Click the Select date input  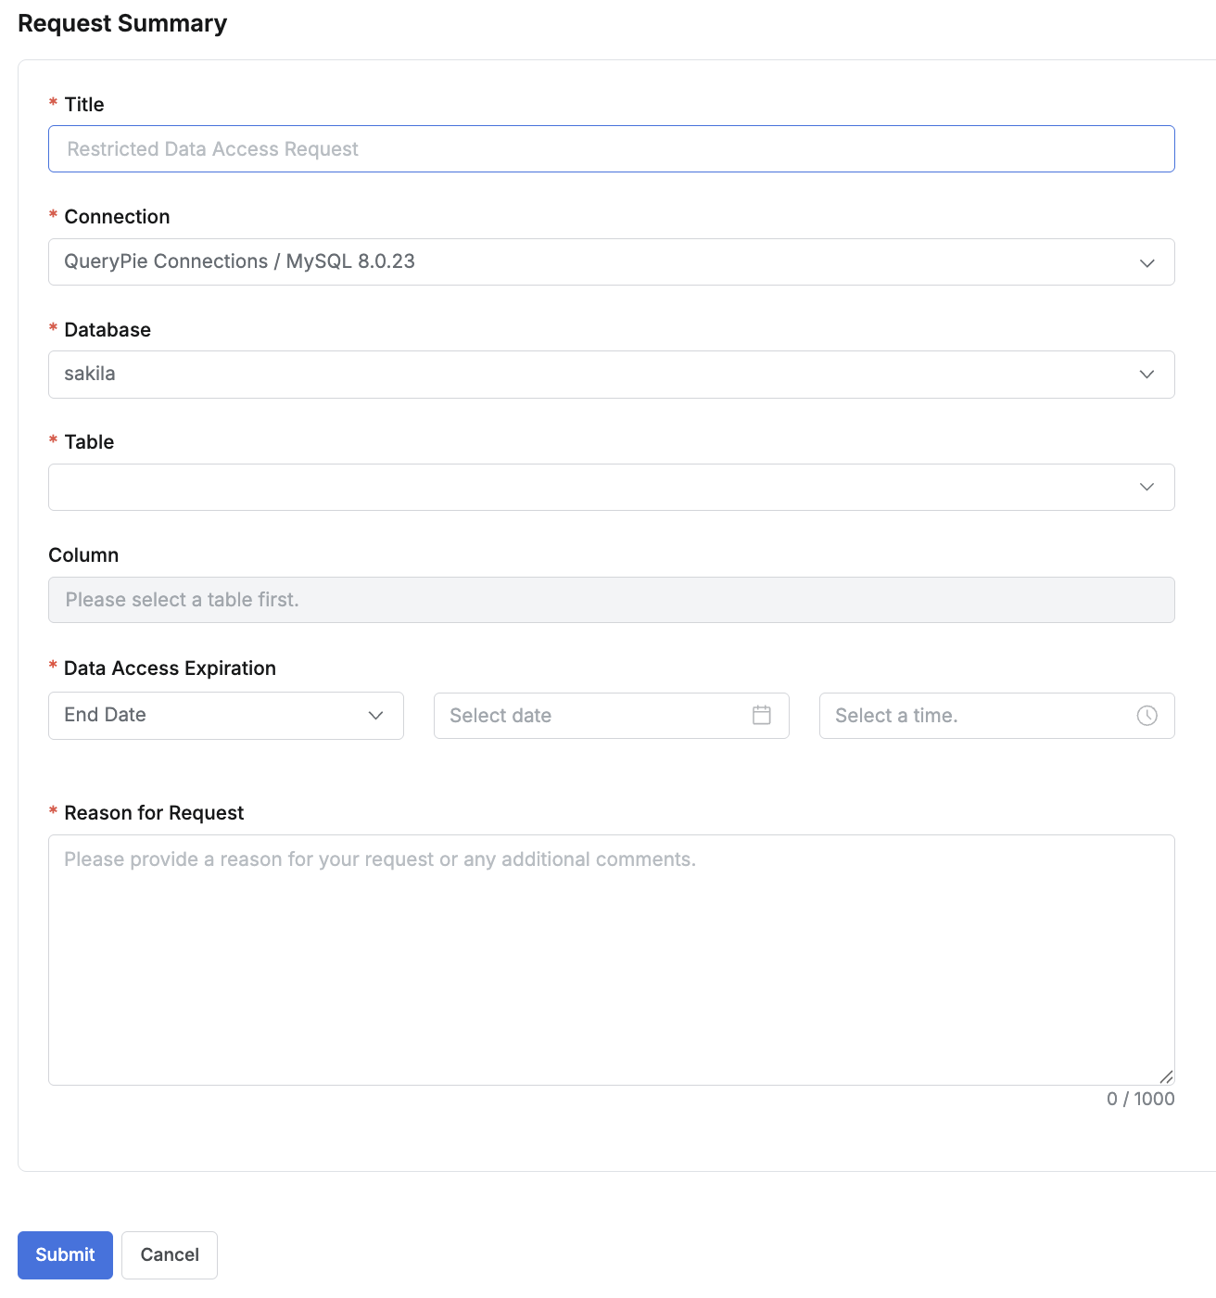pos(593,715)
